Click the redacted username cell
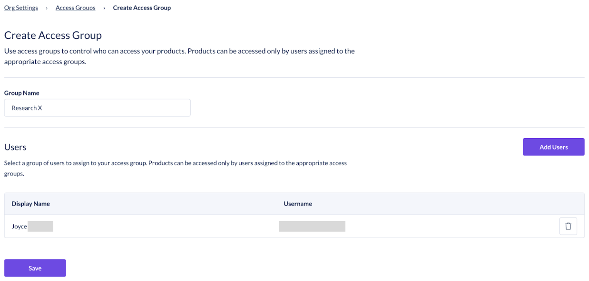 tap(312, 226)
